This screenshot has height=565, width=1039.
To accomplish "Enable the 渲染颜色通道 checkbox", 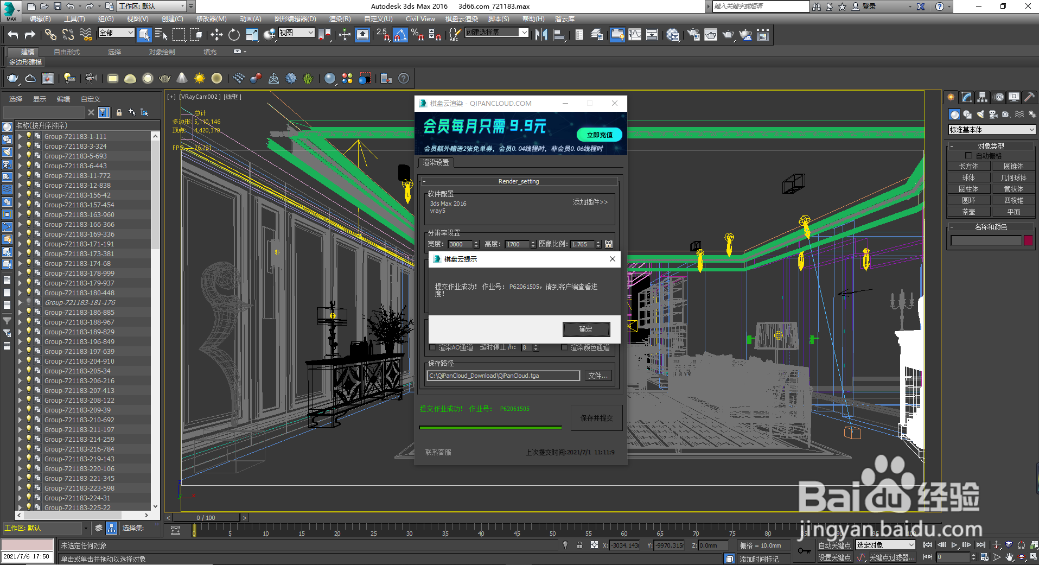I will [x=564, y=347].
